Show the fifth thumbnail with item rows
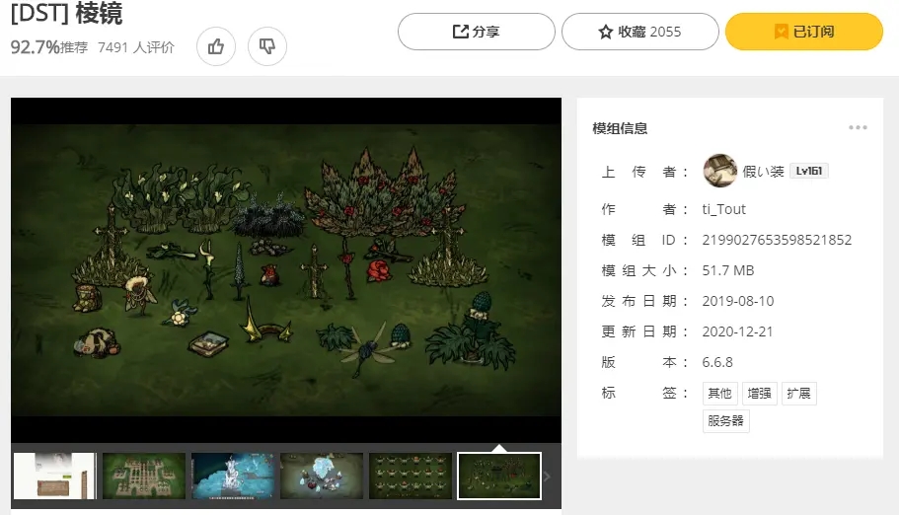Screen dimensions: 899x515 [411, 476]
